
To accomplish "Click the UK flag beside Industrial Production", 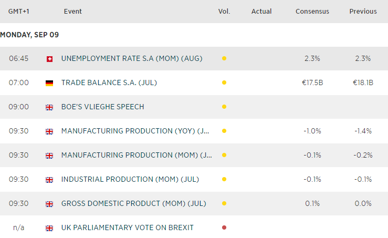I will 49,180.
